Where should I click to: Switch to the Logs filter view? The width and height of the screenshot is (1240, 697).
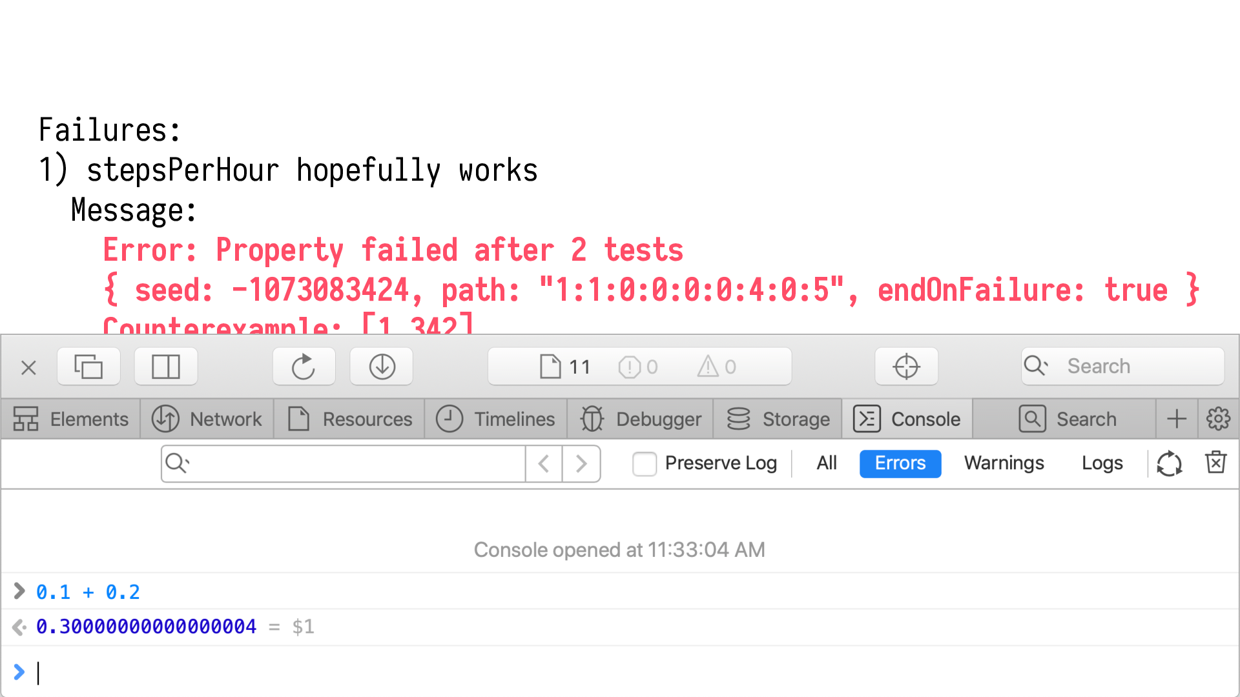[1102, 463]
